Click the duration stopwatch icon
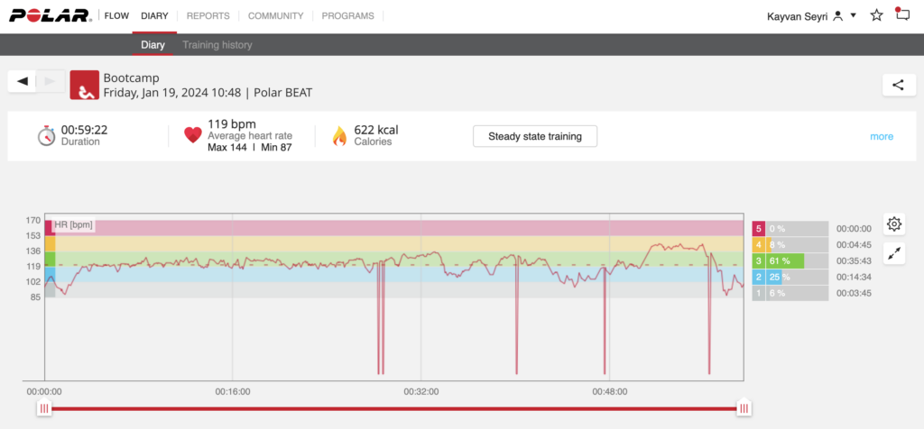Screen dimensions: 924x429 [46, 135]
